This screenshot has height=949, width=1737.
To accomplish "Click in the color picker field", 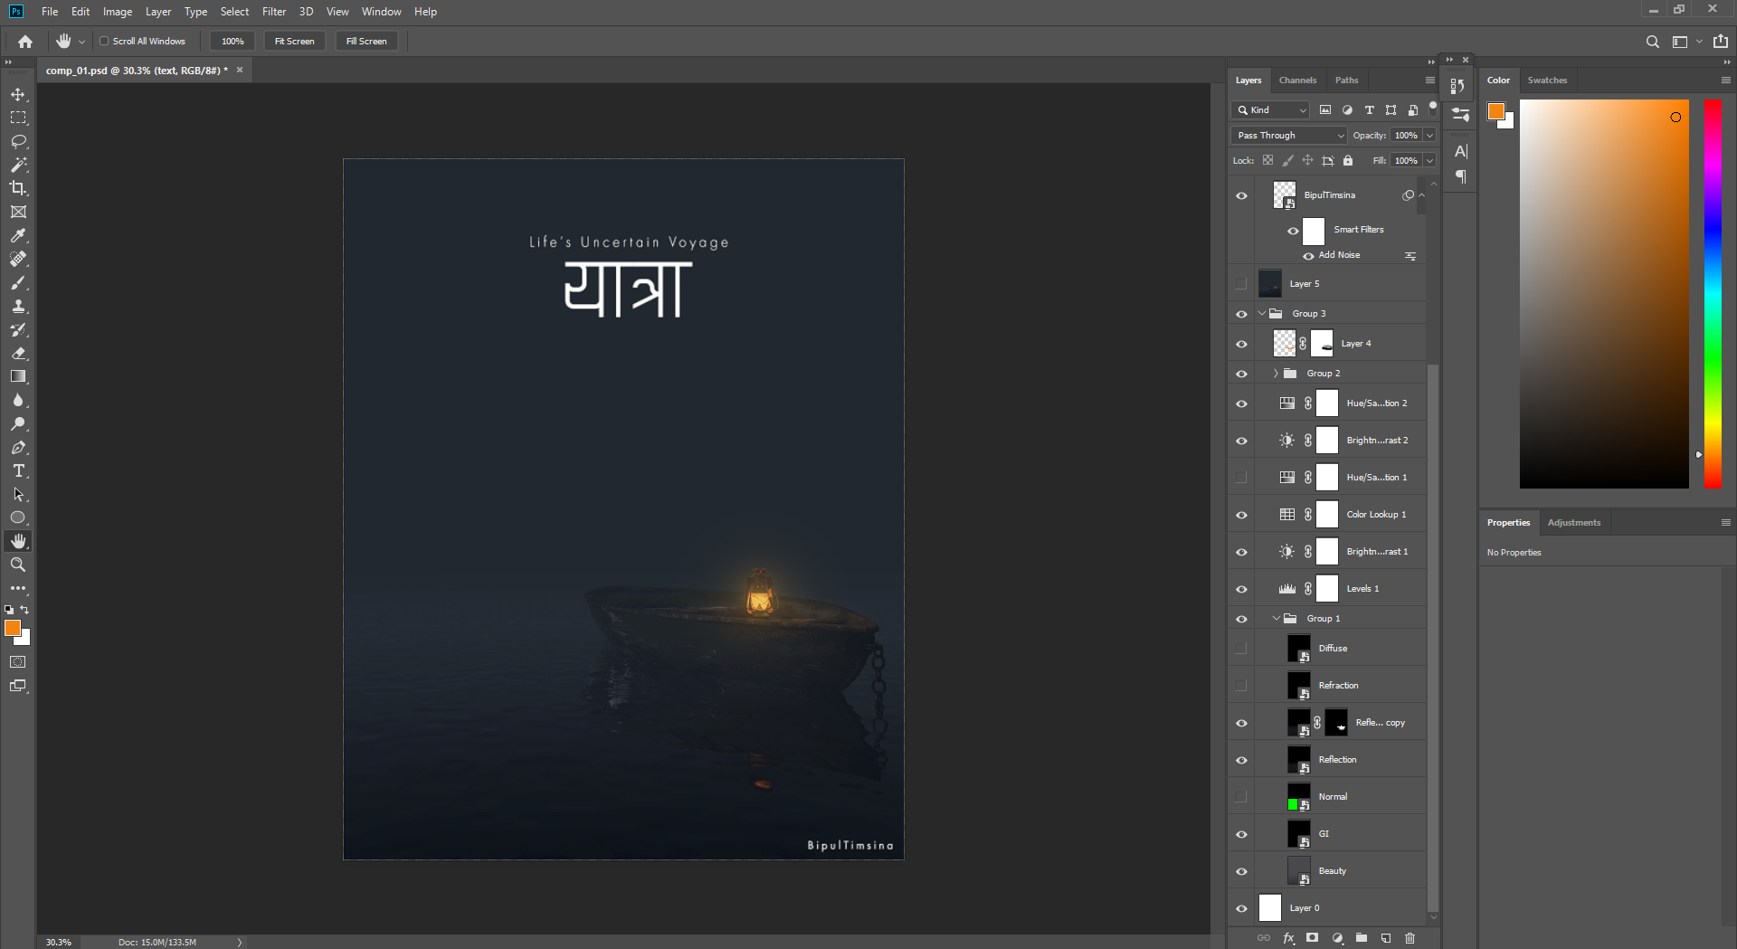I will pyautogui.click(x=1604, y=294).
